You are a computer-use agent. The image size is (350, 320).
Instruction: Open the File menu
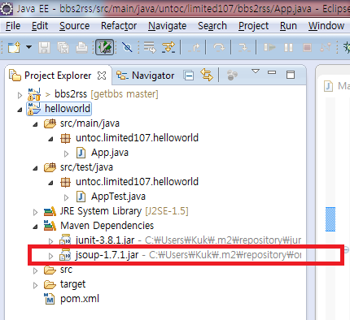[x=13, y=26]
